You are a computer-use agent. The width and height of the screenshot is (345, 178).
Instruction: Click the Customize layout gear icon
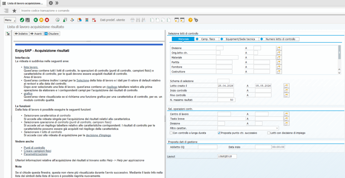click(x=196, y=20)
